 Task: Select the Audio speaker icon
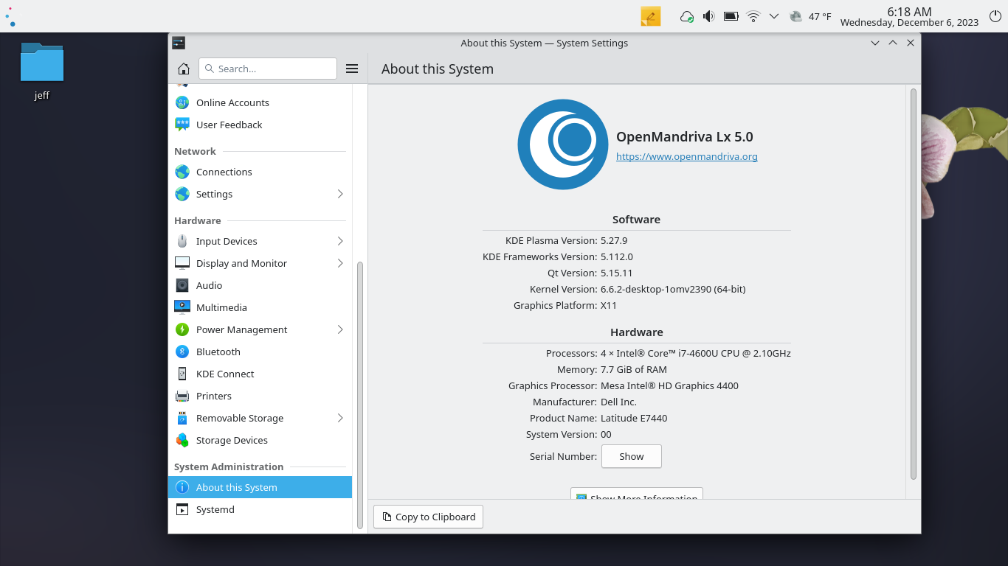[x=182, y=285]
